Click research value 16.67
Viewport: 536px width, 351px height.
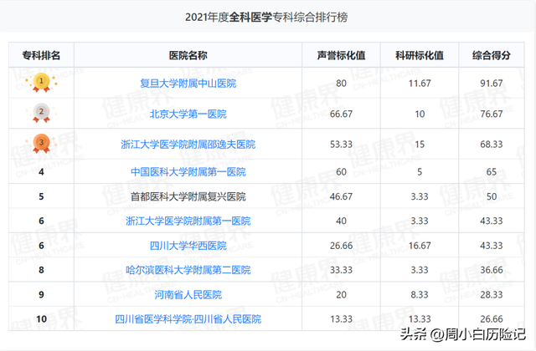(x=420, y=246)
